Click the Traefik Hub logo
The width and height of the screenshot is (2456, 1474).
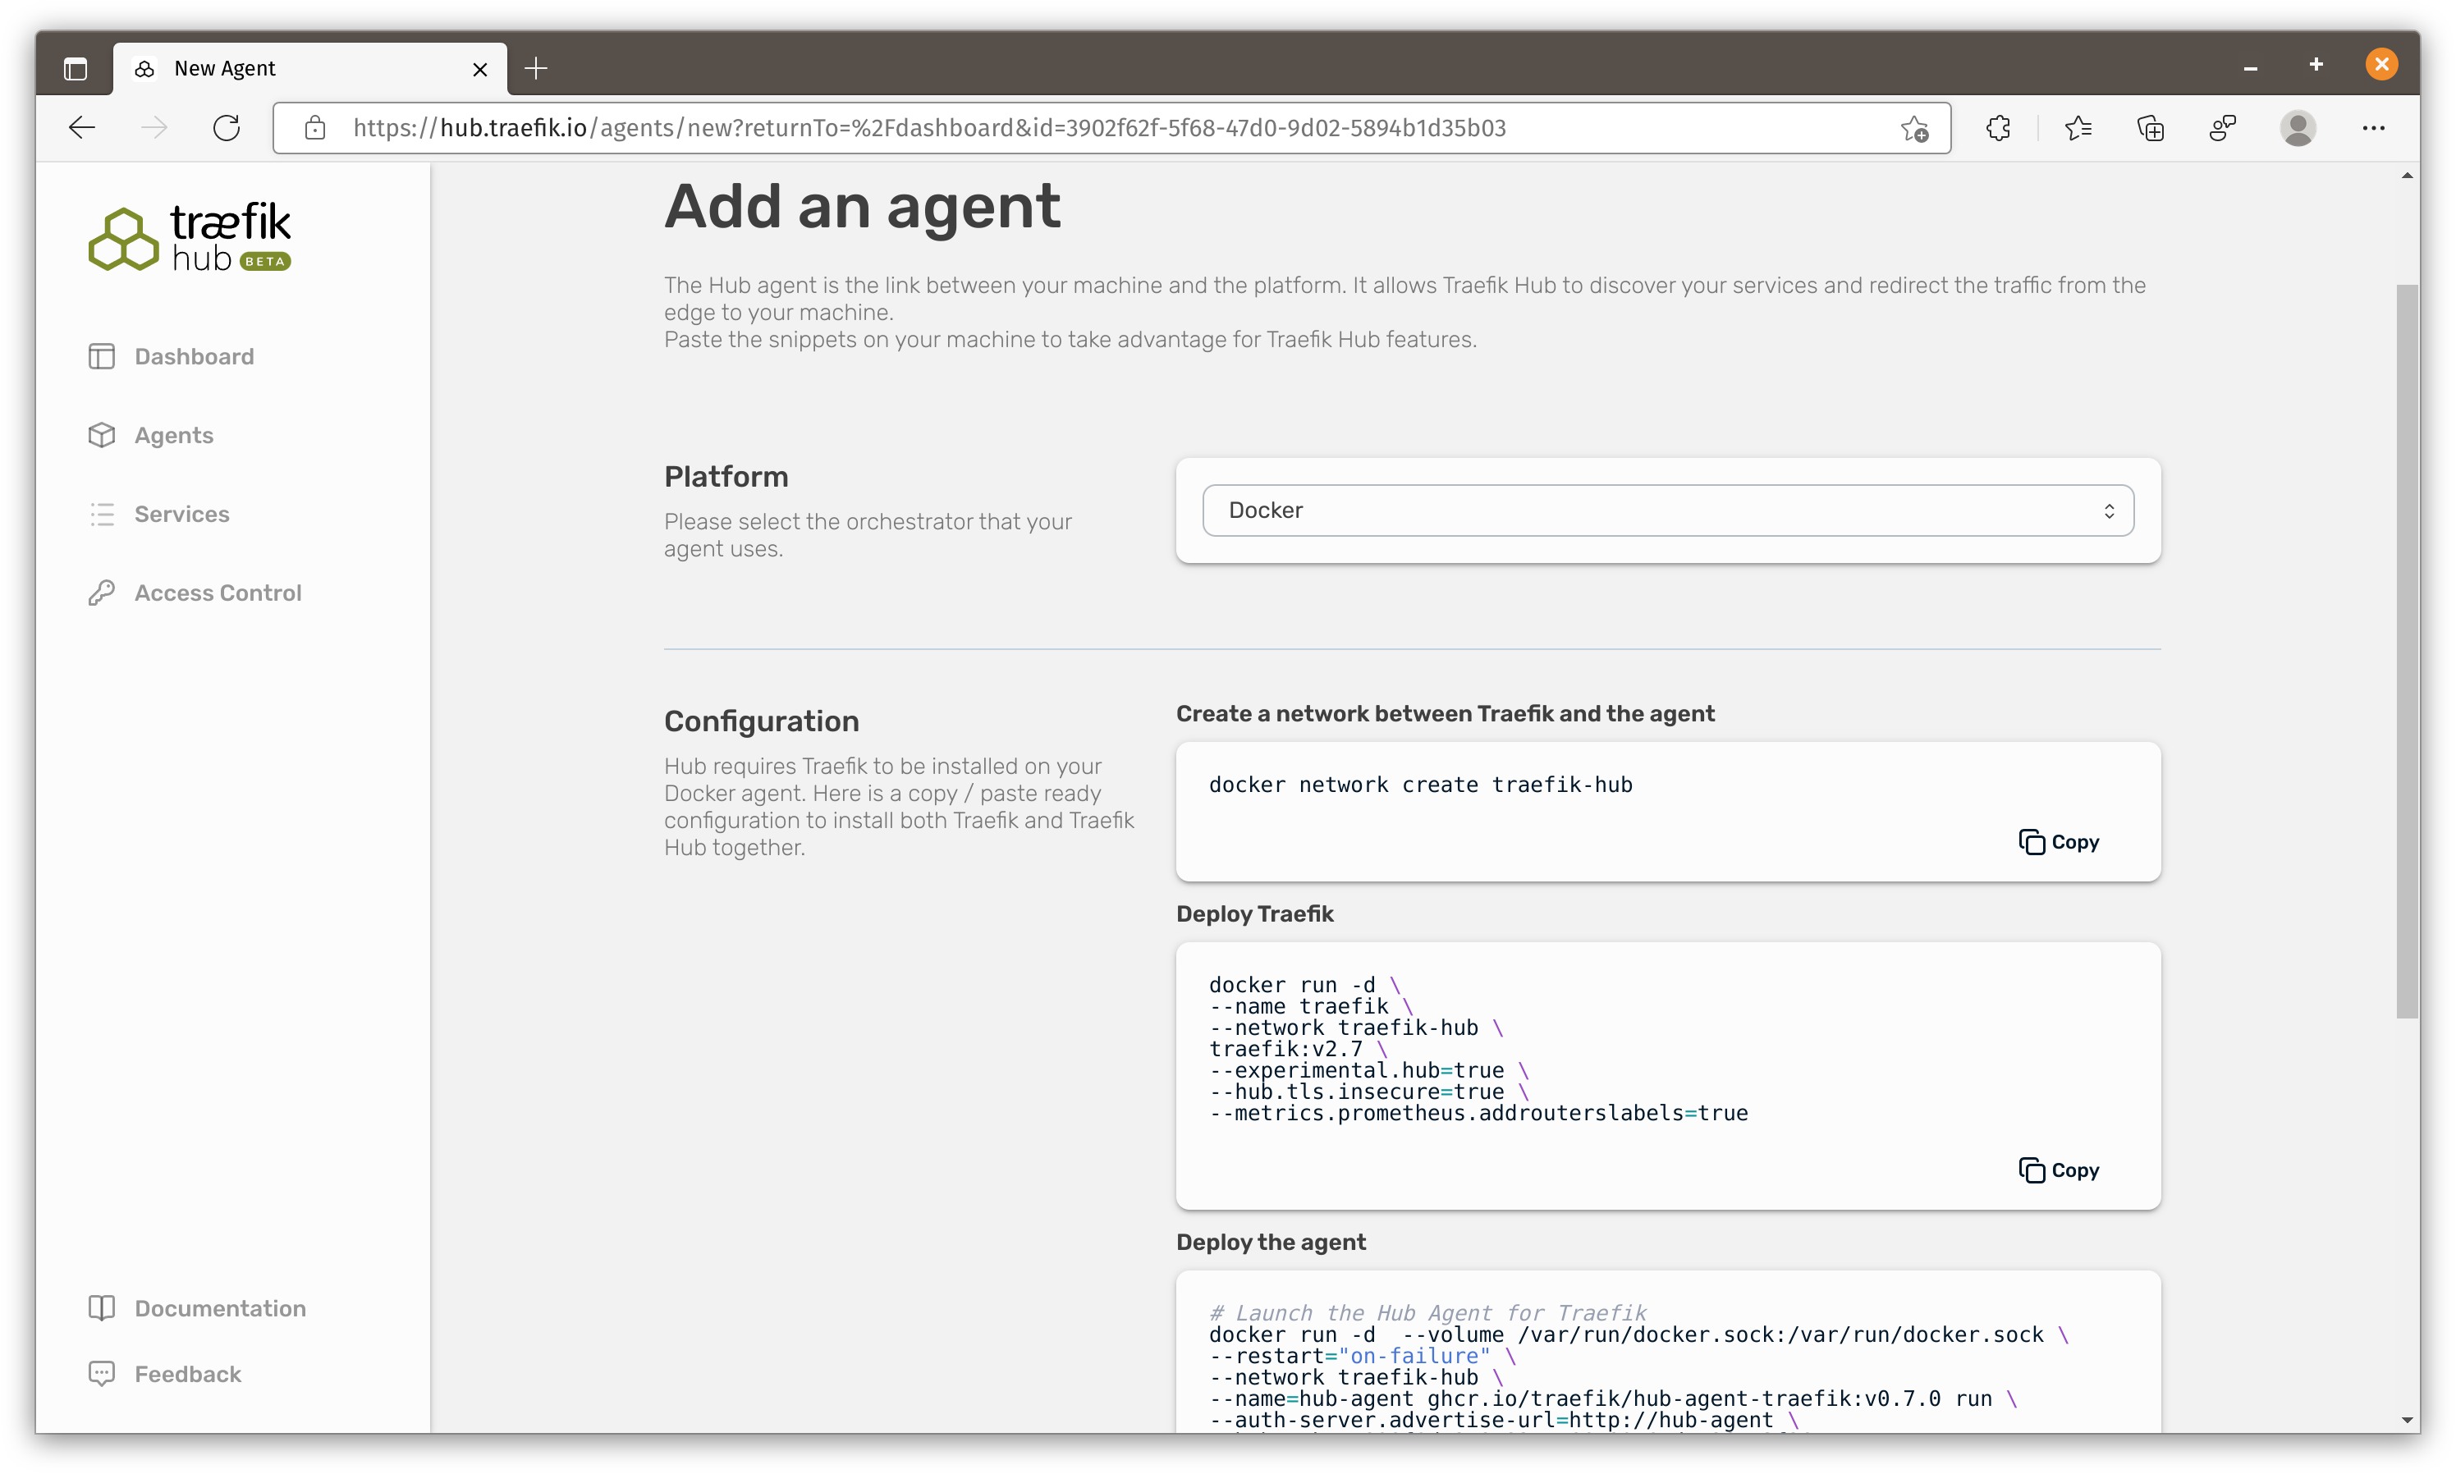(x=190, y=237)
